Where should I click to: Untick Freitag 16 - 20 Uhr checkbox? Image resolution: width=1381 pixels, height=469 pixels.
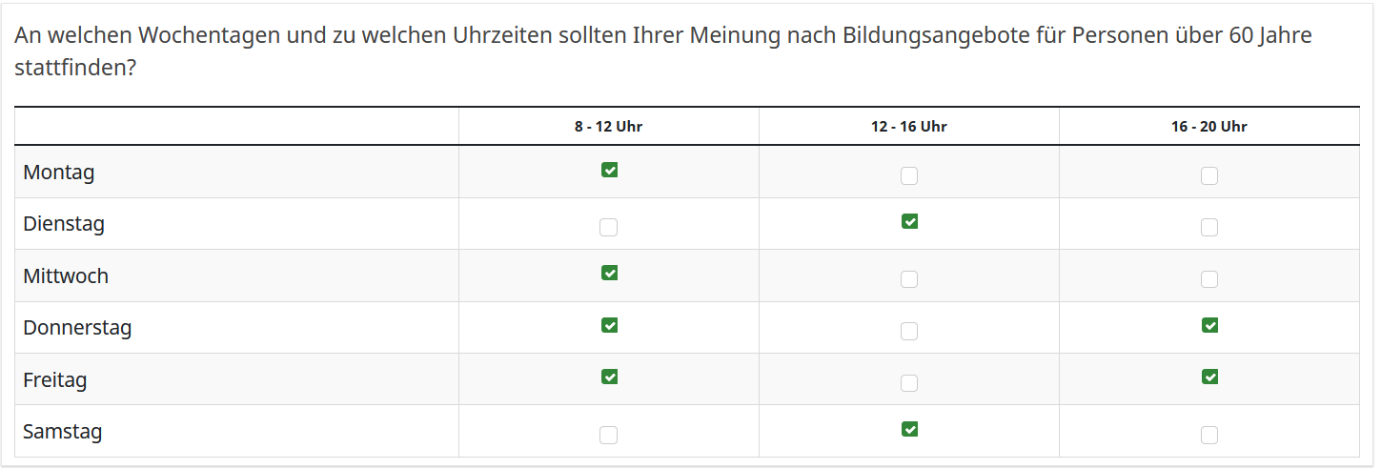pyautogui.click(x=1209, y=377)
